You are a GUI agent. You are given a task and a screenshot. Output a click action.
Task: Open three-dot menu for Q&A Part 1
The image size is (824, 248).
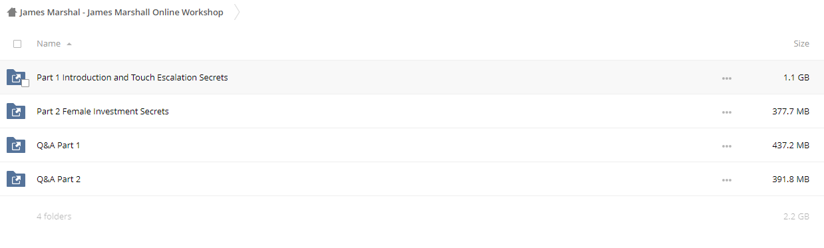click(726, 146)
